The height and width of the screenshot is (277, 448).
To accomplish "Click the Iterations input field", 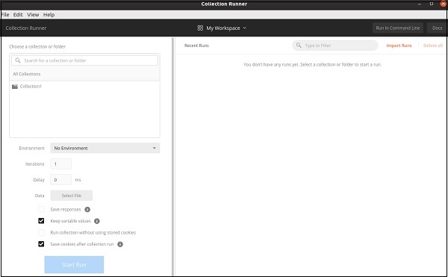I will pos(61,164).
